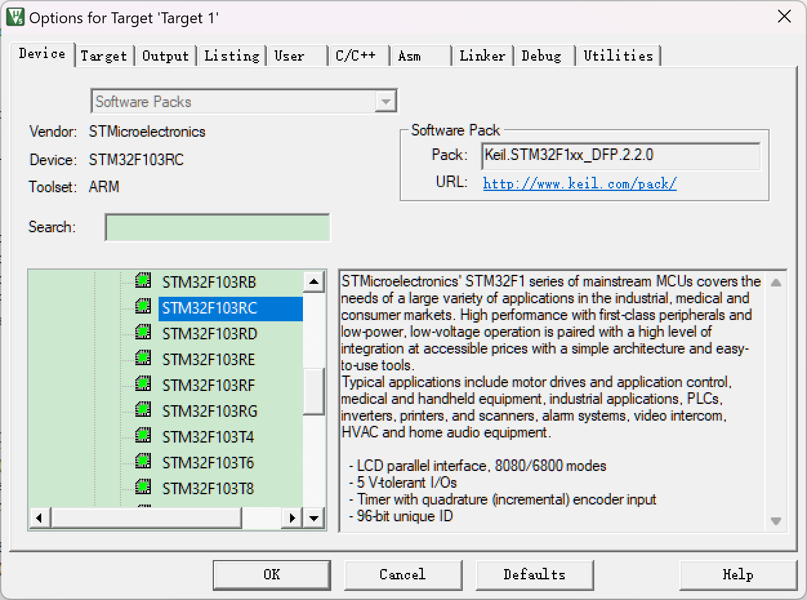
Task: Open the keil.com/pack URL link
Action: point(580,183)
